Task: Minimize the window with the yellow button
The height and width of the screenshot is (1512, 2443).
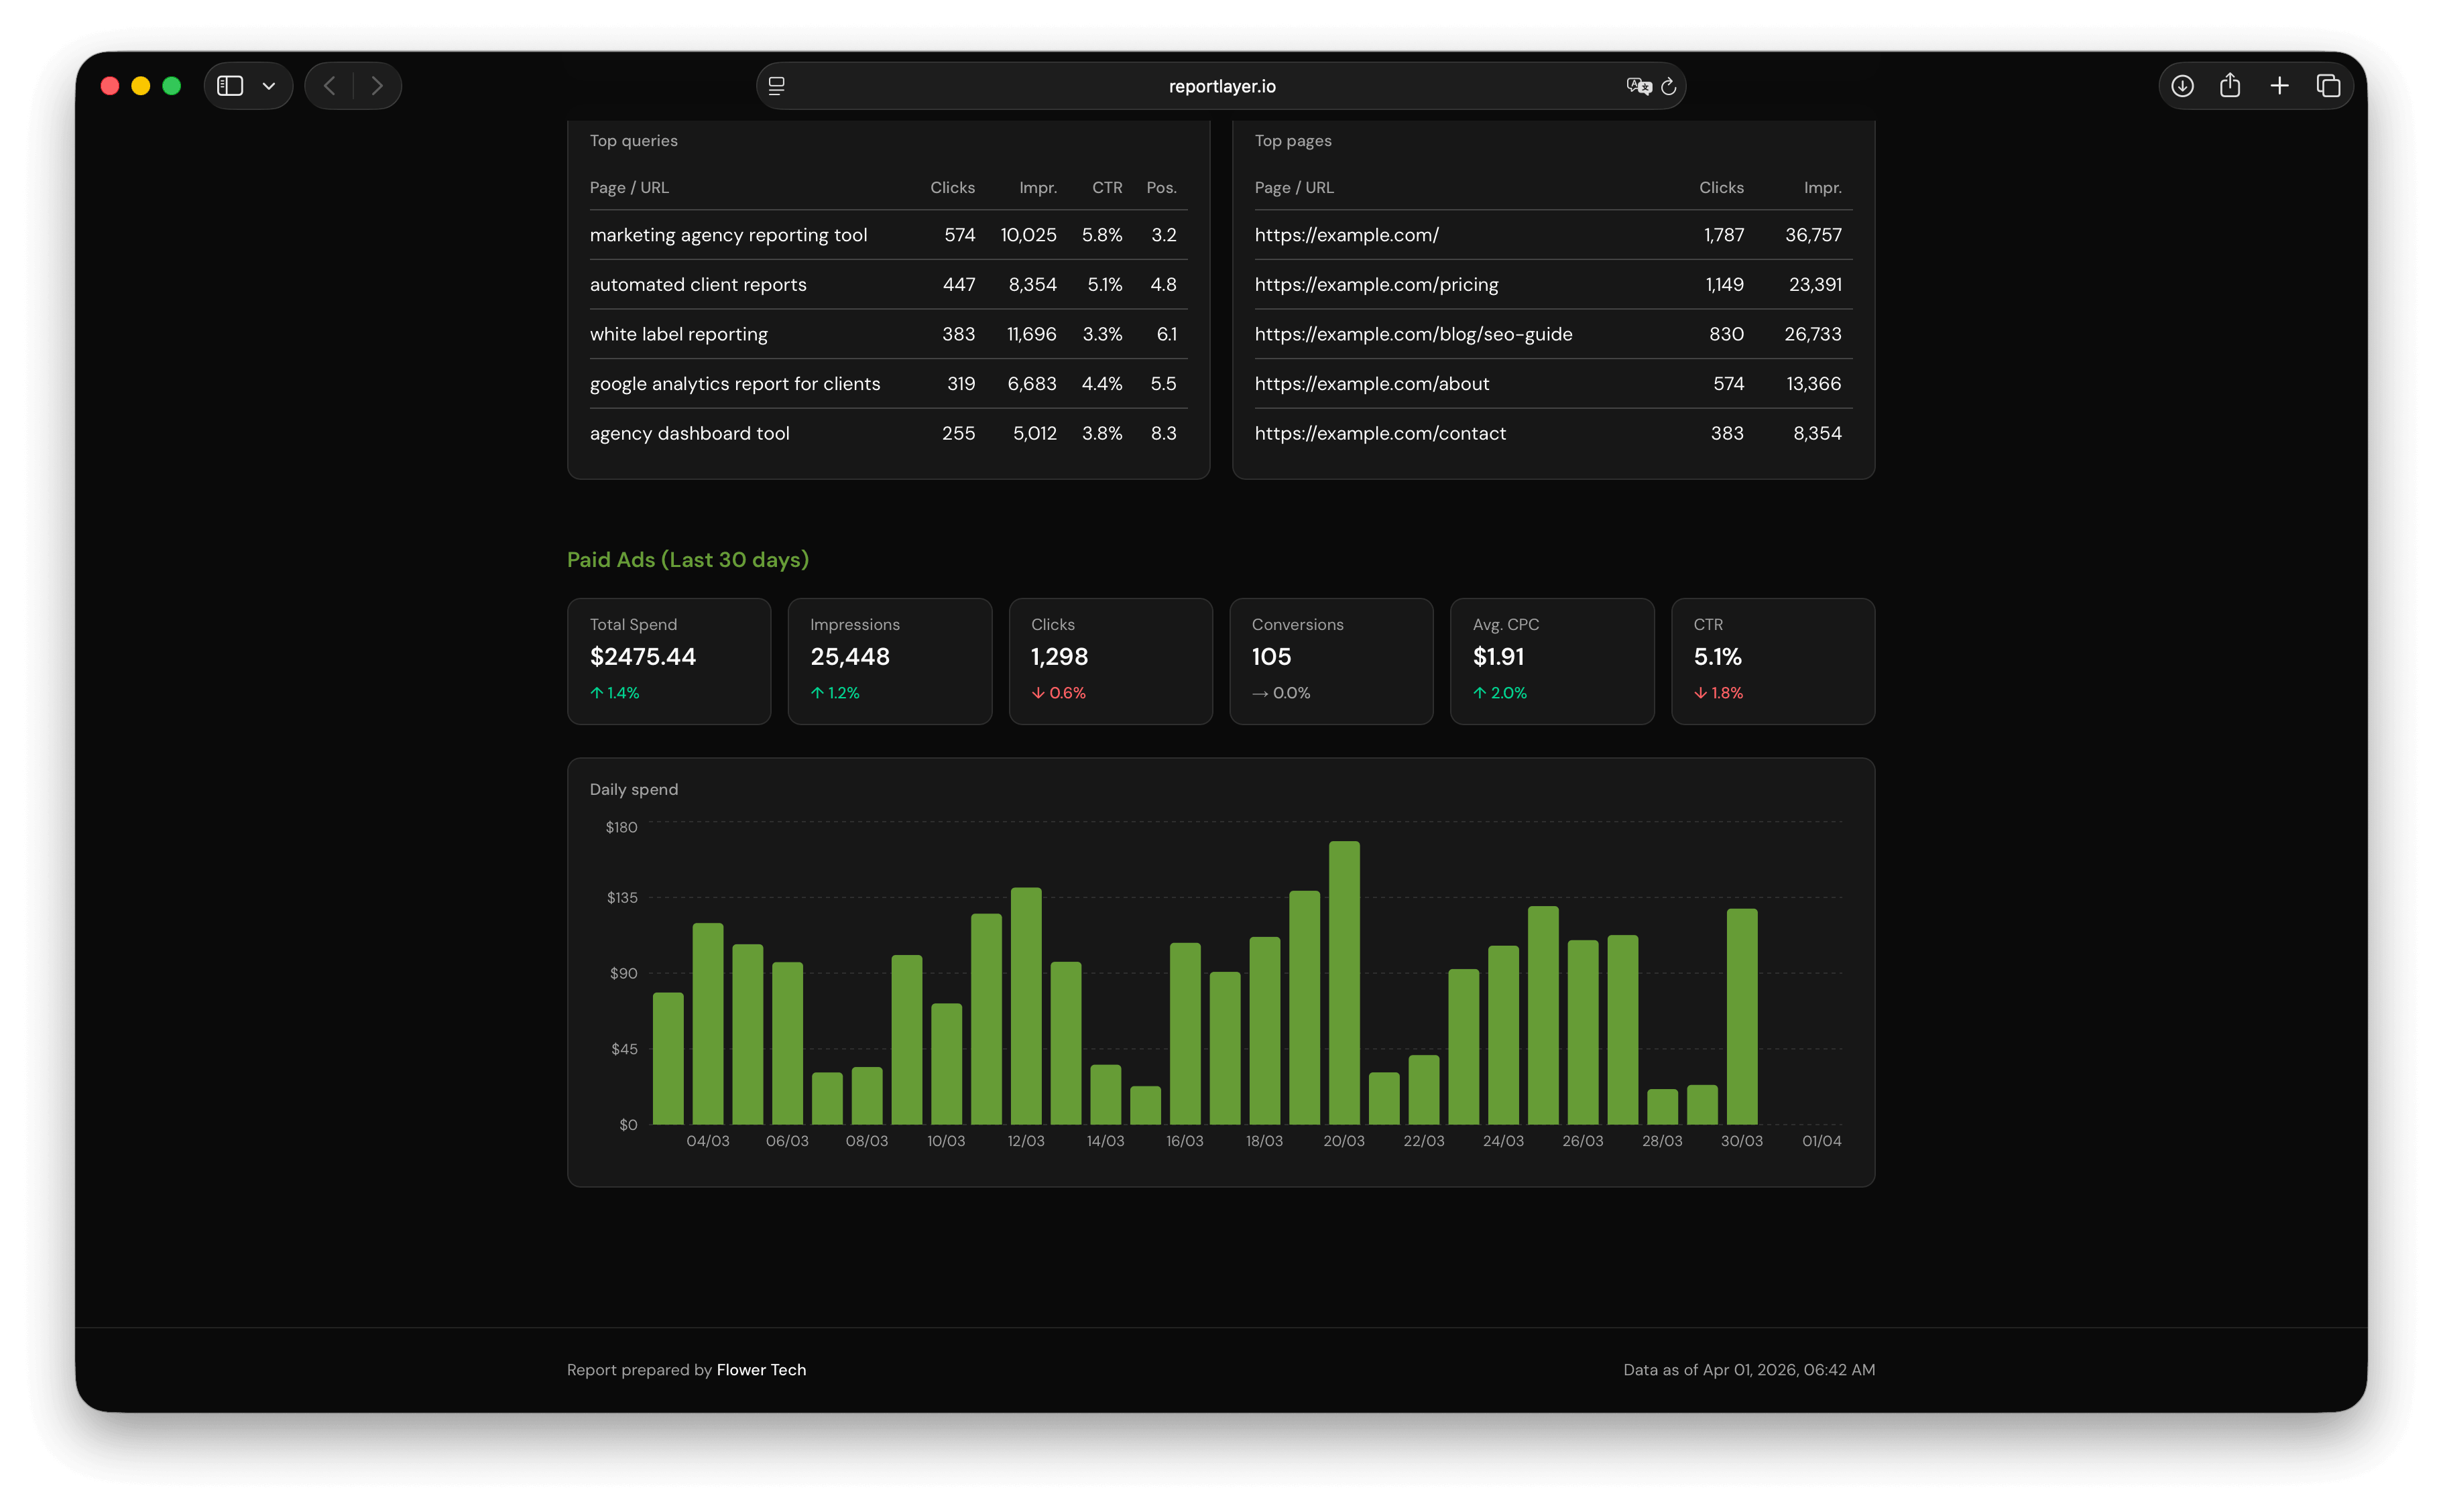Action: pyautogui.click(x=141, y=86)
